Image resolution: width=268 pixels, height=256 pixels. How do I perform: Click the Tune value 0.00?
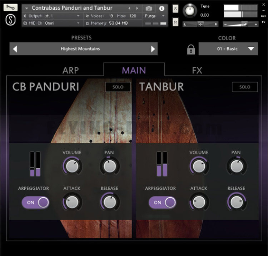[x=205, y=15]
